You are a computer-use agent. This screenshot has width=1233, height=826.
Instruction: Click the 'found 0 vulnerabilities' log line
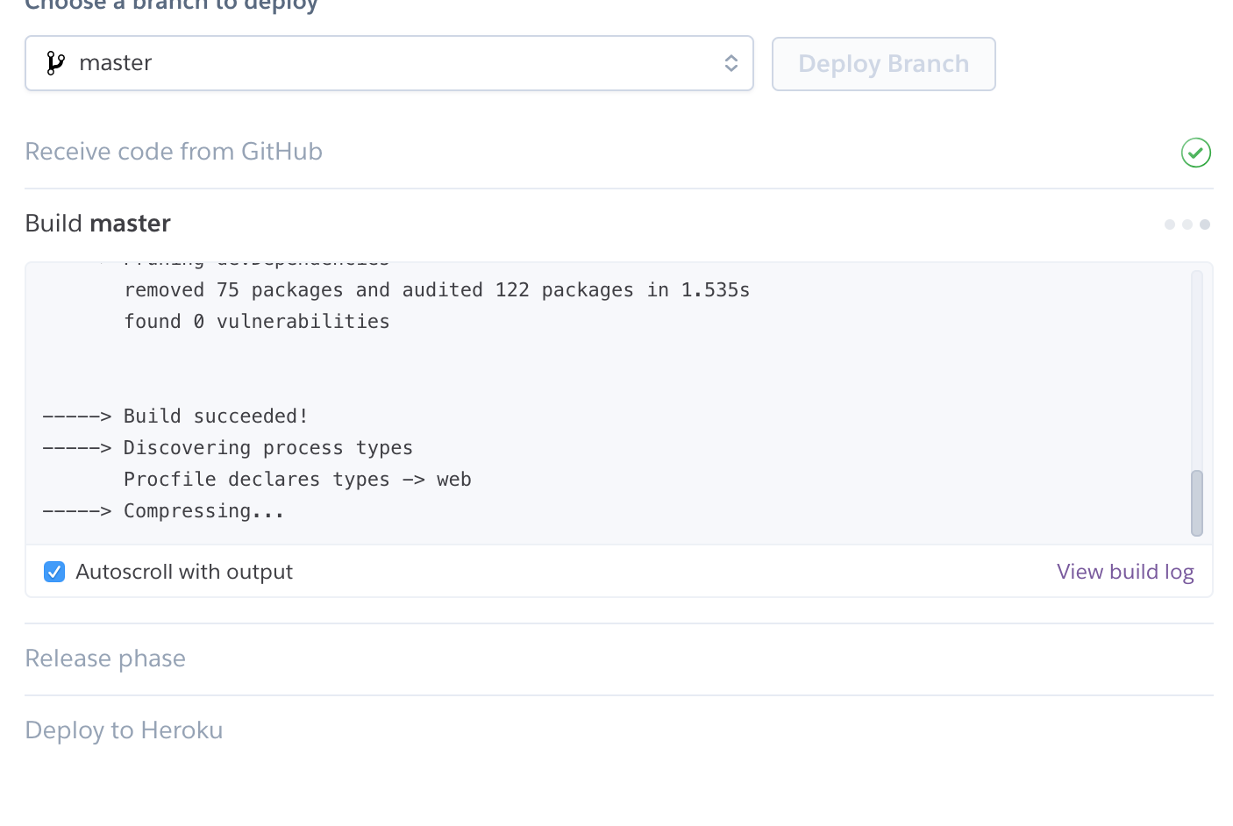pos(257,322)
